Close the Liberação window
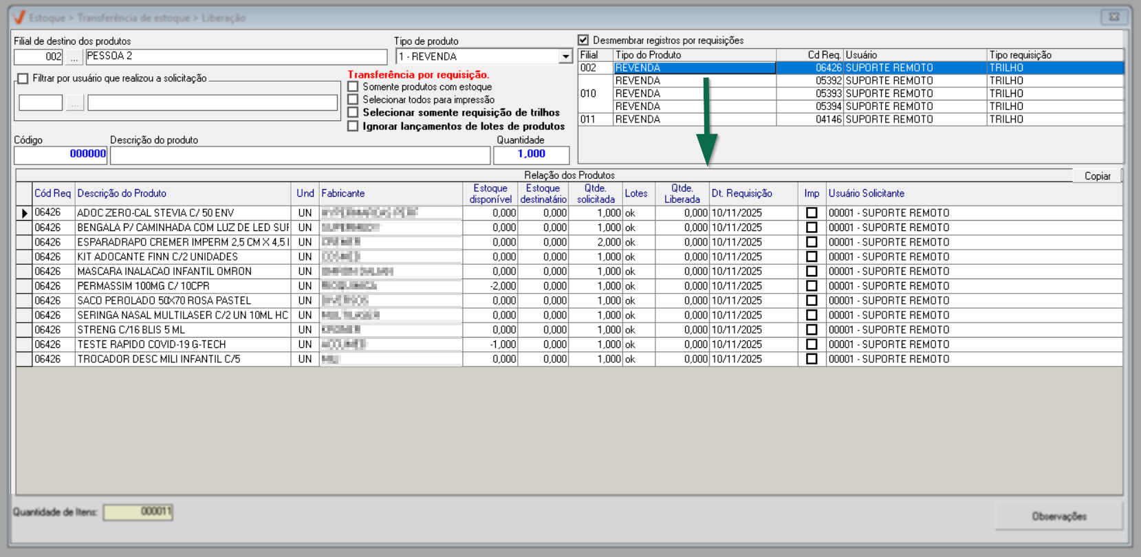 (x=1113, y=17)
